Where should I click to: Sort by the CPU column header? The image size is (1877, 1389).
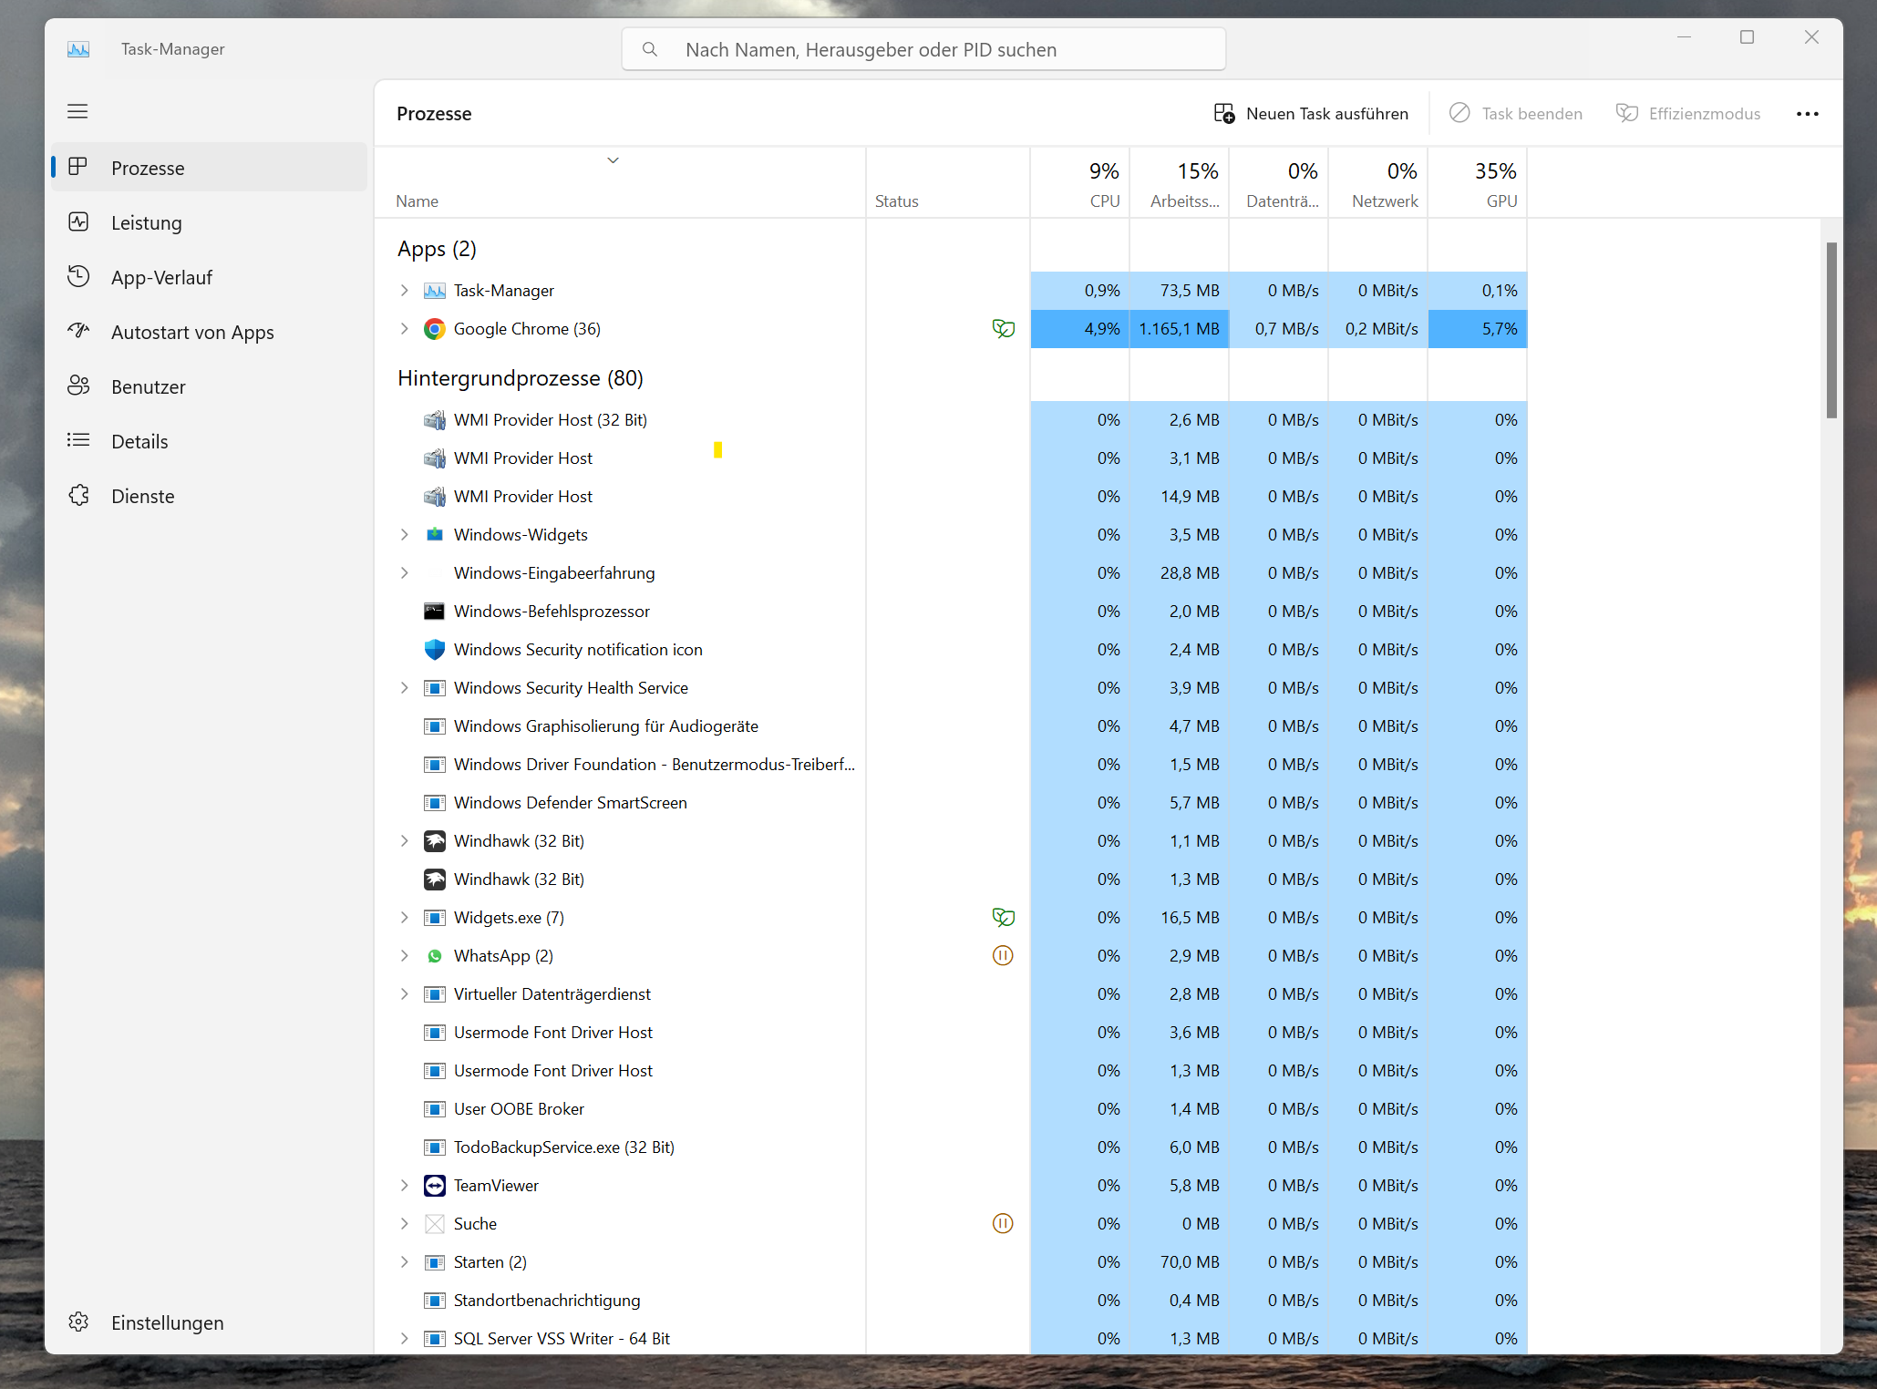pyautogui.click(x=1080, y=184)
